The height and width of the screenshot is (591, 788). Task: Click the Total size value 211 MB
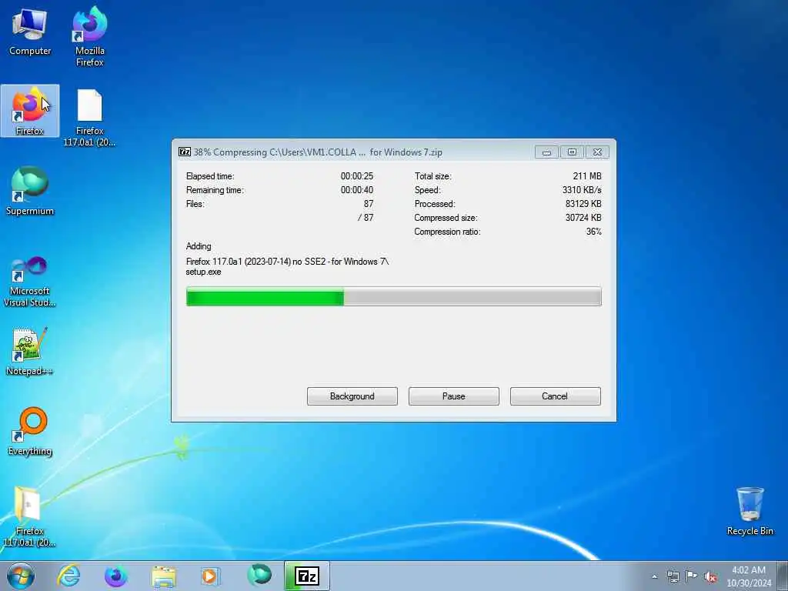pyautogui.click(x=587, y=176)
